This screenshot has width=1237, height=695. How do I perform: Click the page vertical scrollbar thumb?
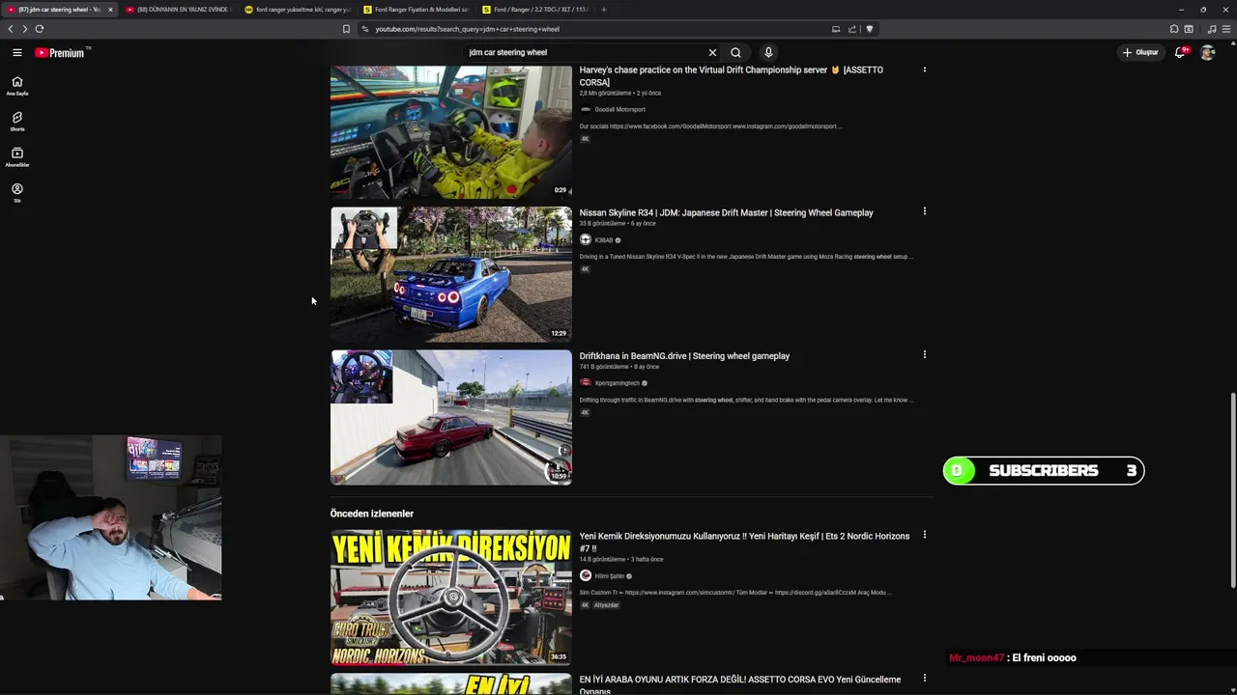pyautogui.click(x=1232, y=489)
